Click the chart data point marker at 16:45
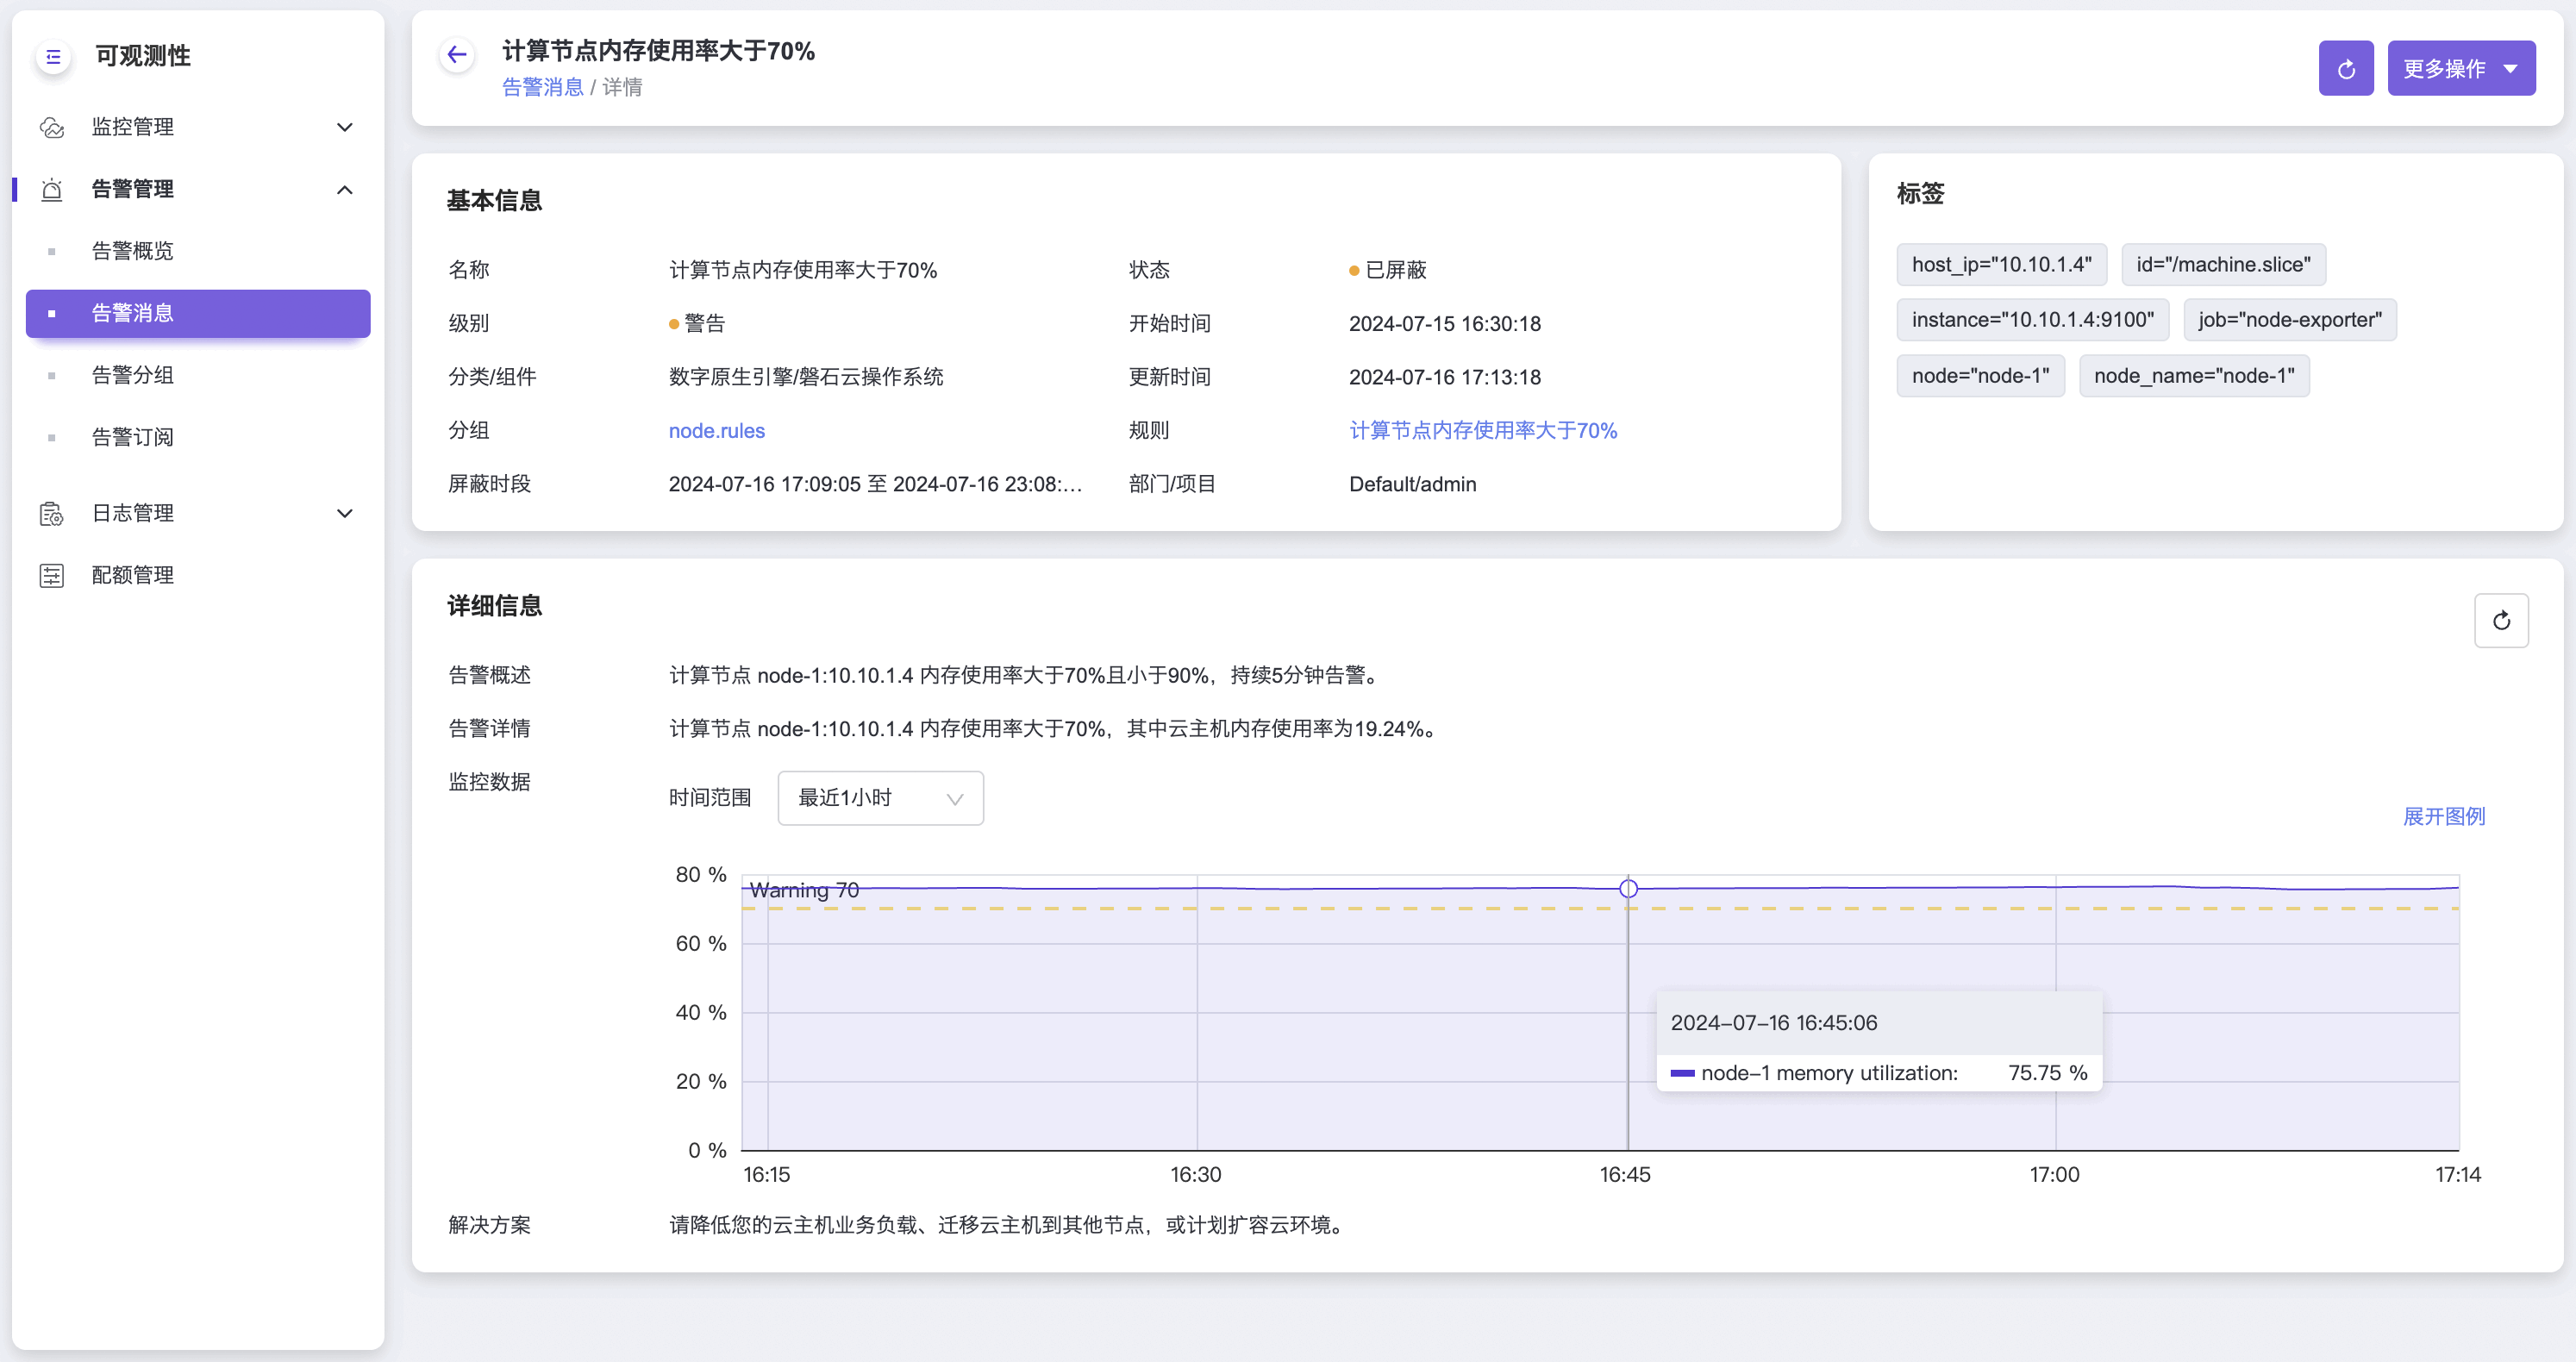 point(1628,888)
